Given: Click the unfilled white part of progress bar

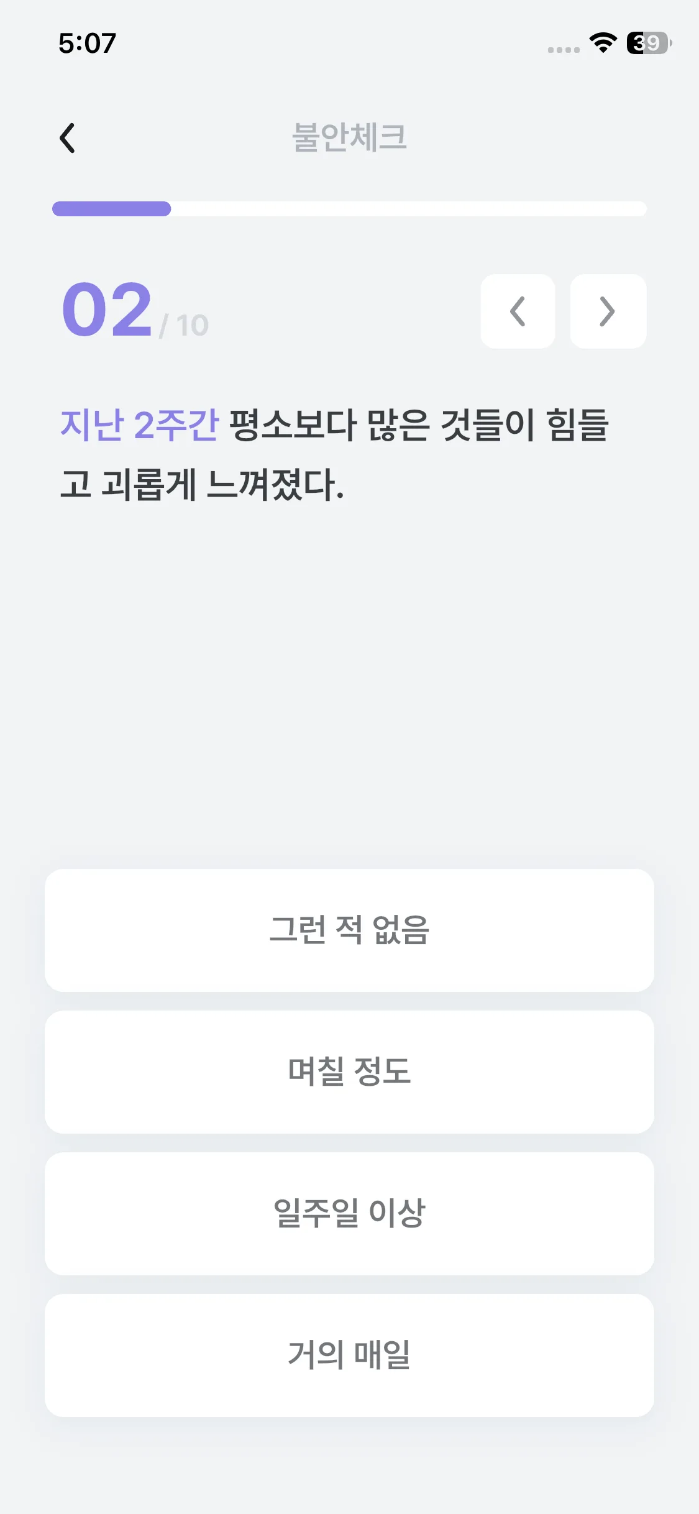Looking at the screenshot, I should point(409,209).
